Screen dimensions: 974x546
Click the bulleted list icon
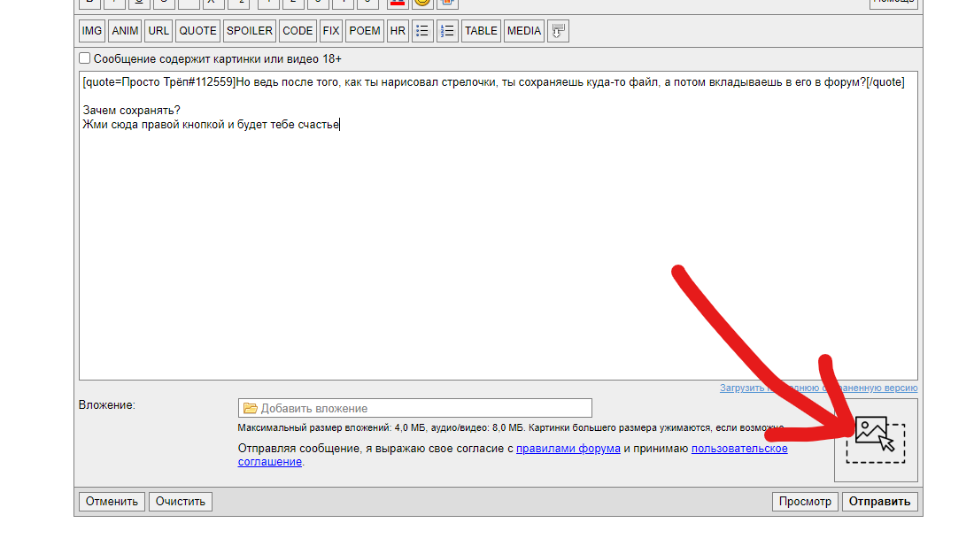pos(422,30)
